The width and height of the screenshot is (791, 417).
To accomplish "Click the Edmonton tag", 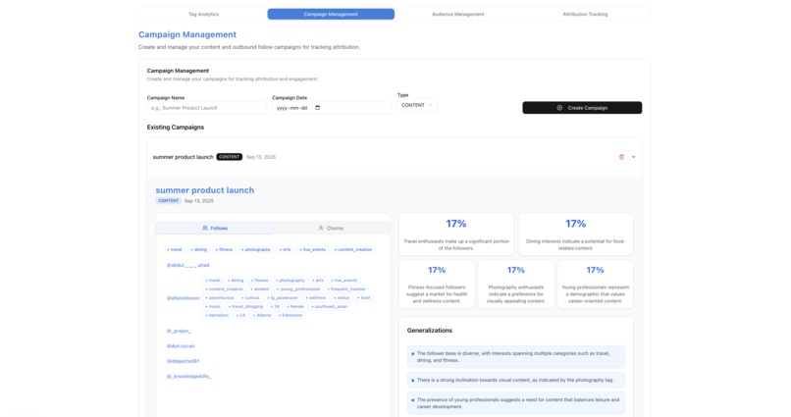I will click(290, 315).
